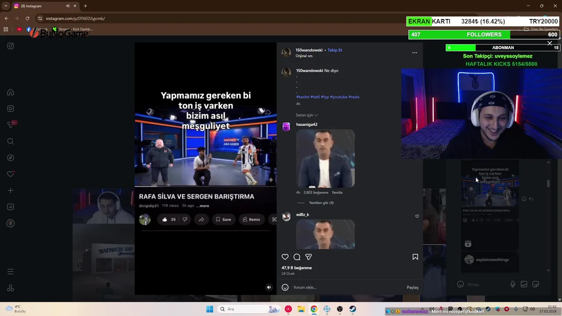Expand the Senin için comment sort dropdown
Screen dimensions: 562x316
306,115
